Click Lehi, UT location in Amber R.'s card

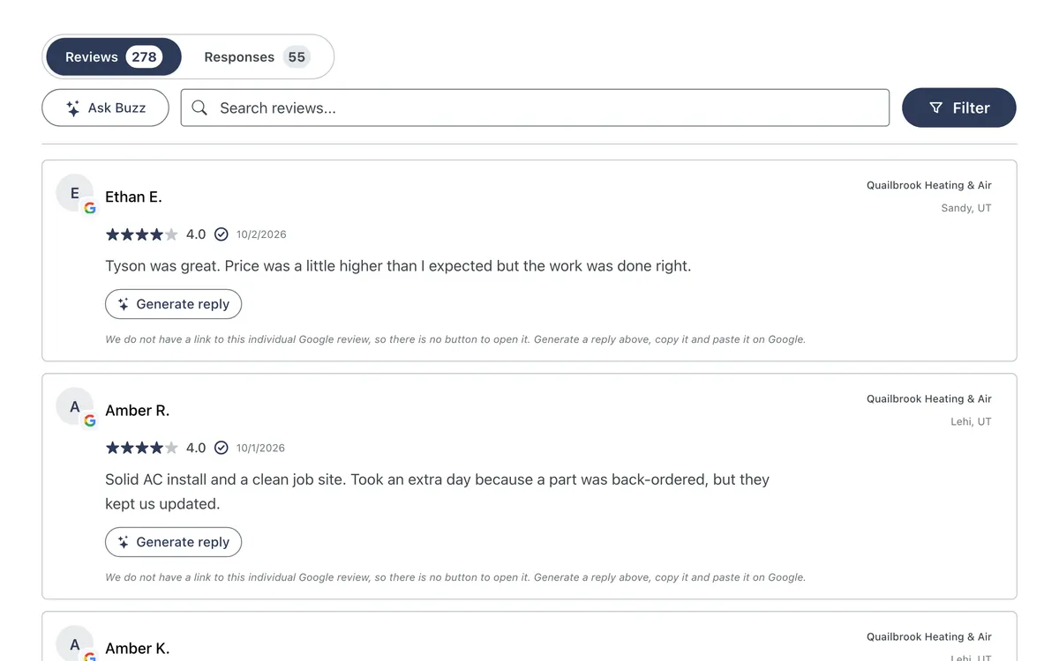(x=971, y=421)
